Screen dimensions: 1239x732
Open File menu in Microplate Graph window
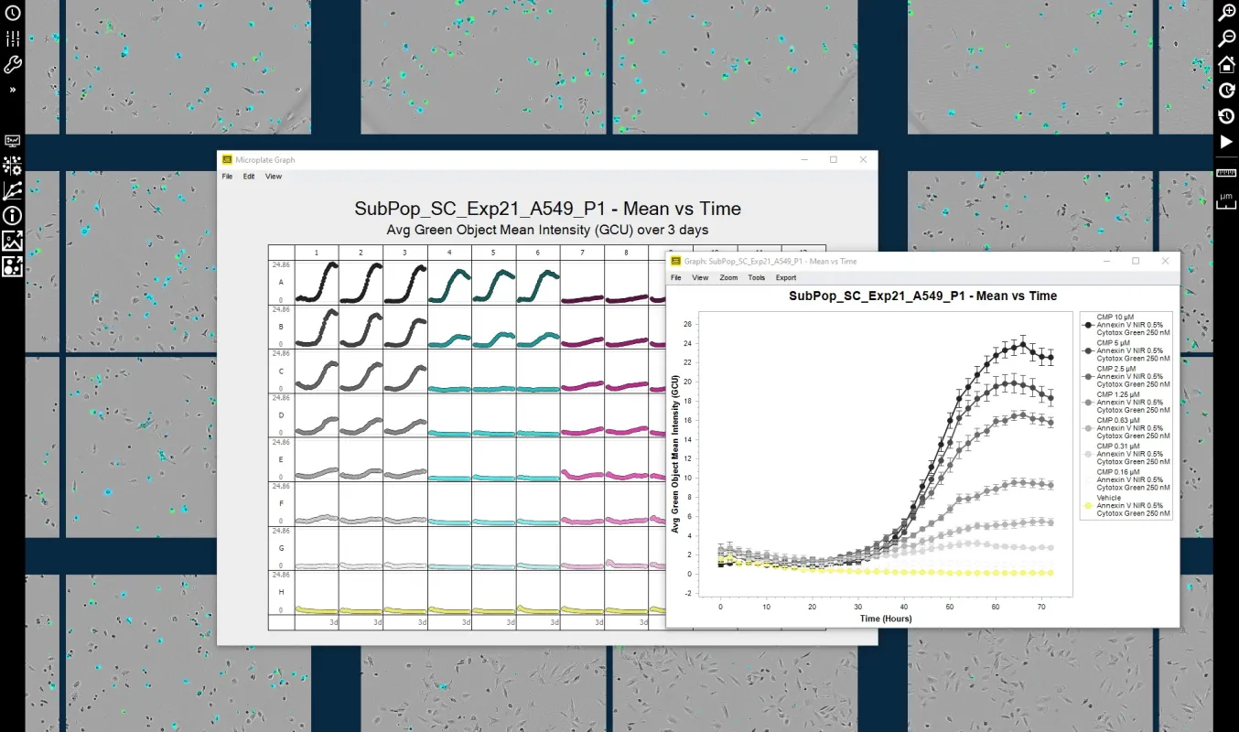click(x=227, y=177)
